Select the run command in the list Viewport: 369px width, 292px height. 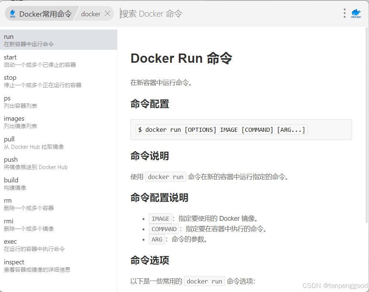pyautogui.click(x=59, y=40)
